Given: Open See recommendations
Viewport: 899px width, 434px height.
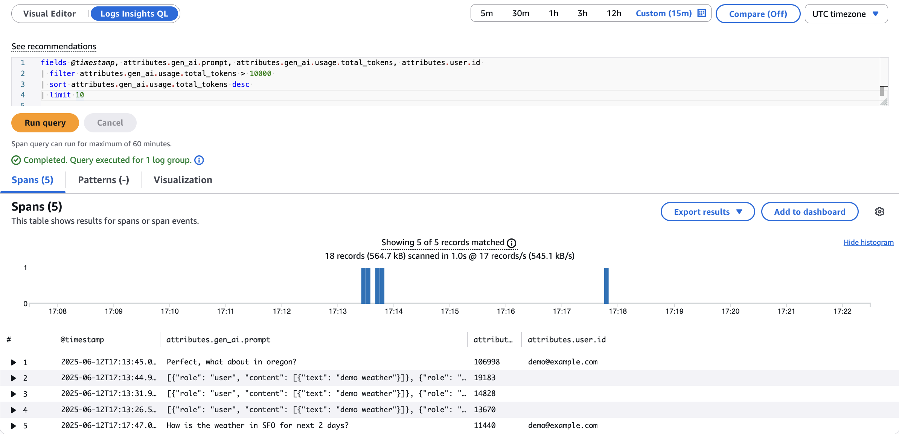Looking at the screenshot, I should click(53, 46).
